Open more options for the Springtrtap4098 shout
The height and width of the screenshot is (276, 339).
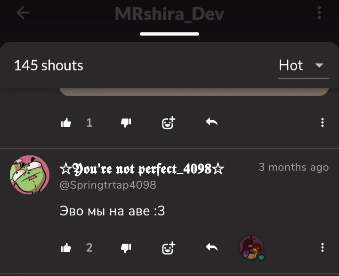tap(323, 247)
